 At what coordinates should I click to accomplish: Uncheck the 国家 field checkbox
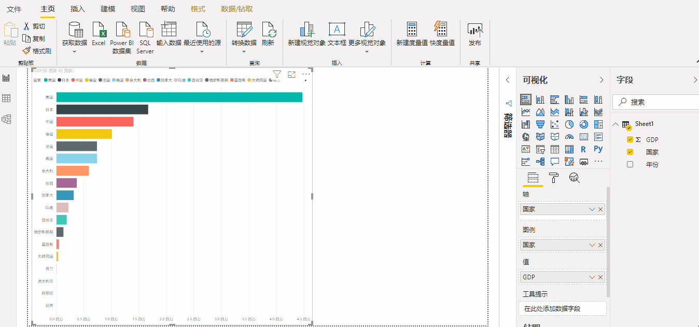(630, 152)
